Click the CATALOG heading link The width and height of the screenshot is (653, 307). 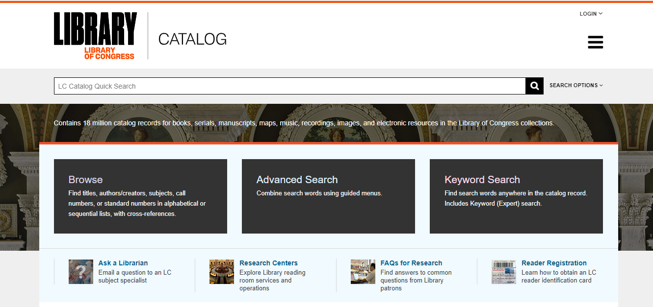tap(192, 39)
